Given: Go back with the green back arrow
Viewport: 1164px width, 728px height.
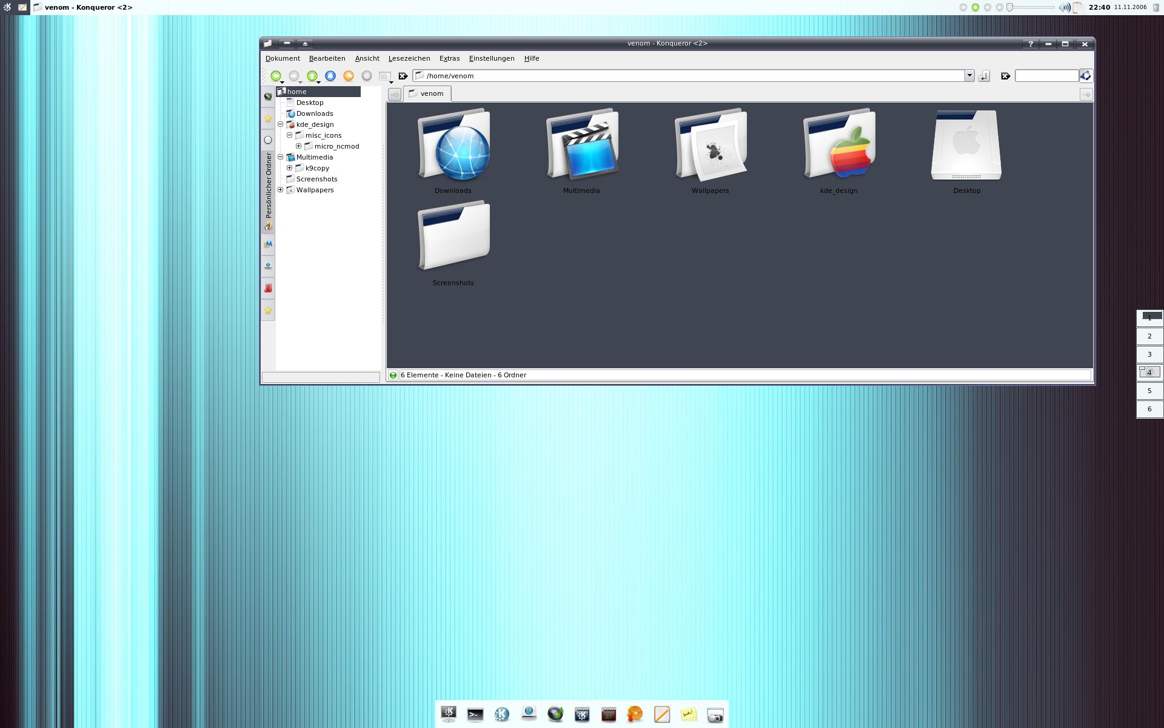Looking at the screenshot, I should [275, 76].
